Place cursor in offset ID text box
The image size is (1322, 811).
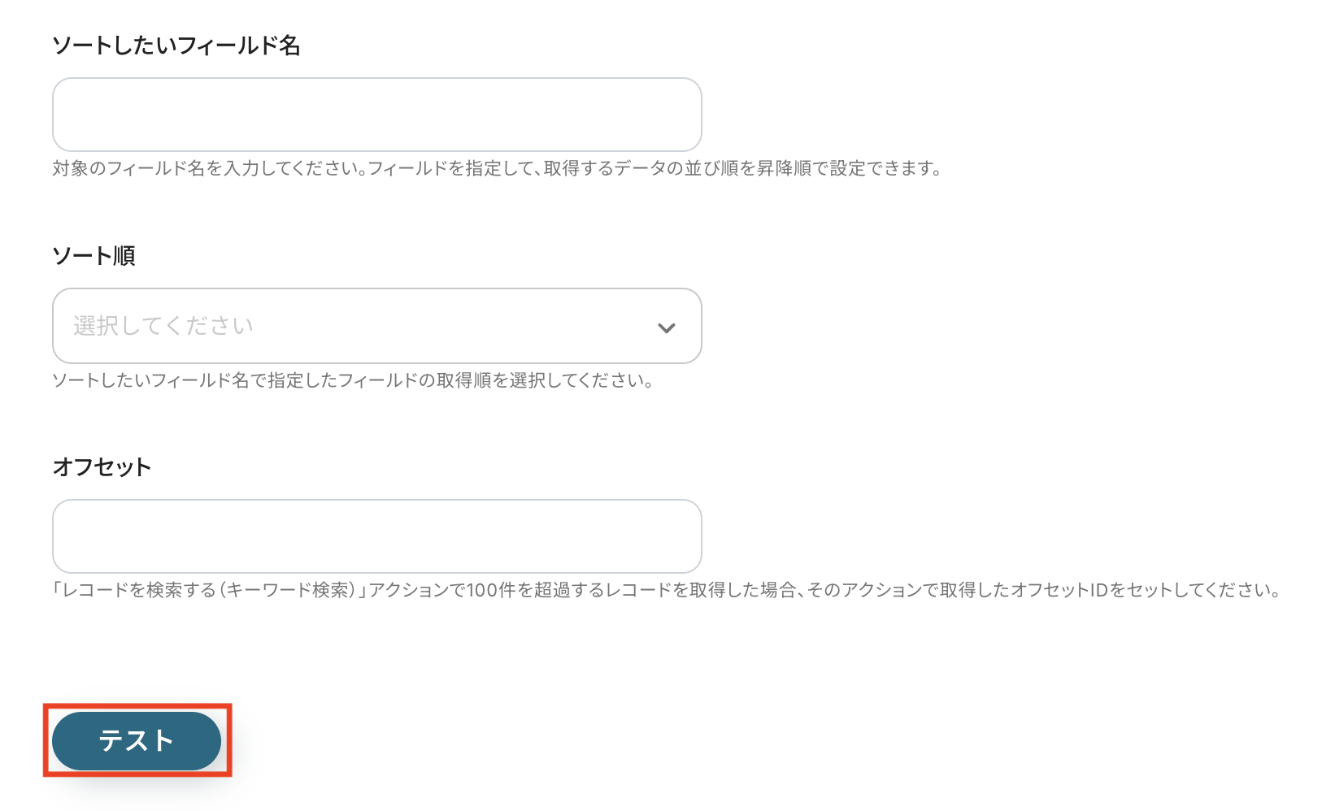tap(377, 536)
